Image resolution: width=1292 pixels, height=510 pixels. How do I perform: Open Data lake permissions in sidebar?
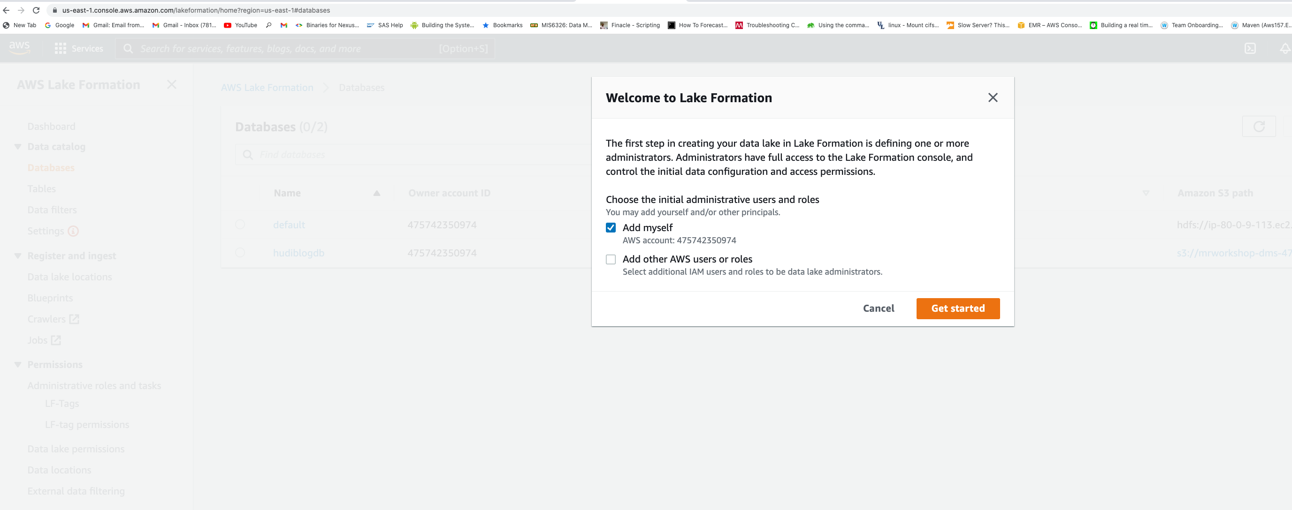76,449
